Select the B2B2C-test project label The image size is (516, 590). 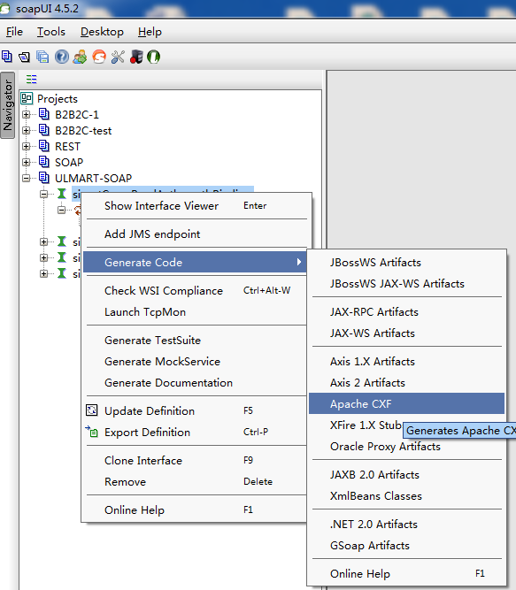(x=83, y=131)
